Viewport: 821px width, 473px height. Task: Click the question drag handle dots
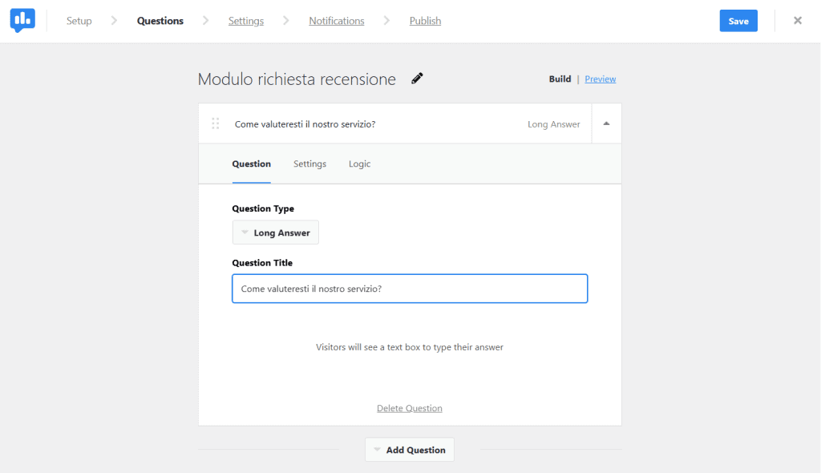pos(215,123)
